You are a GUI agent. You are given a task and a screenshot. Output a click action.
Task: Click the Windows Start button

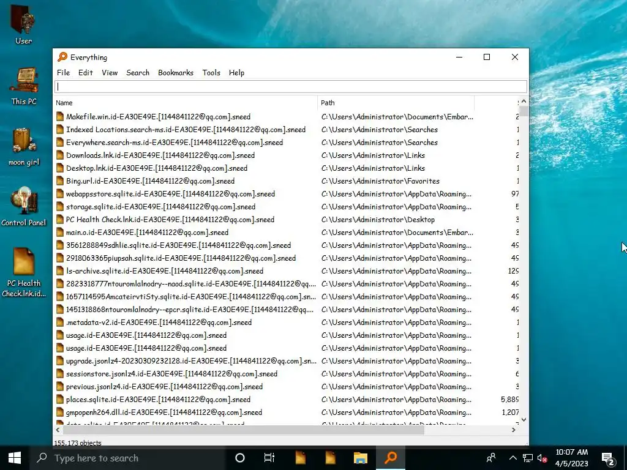pyautogui.click(x=15, y=458)
